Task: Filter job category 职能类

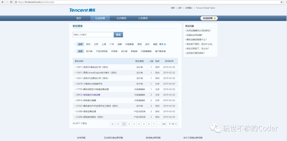Action: click(x=134, y=51)
